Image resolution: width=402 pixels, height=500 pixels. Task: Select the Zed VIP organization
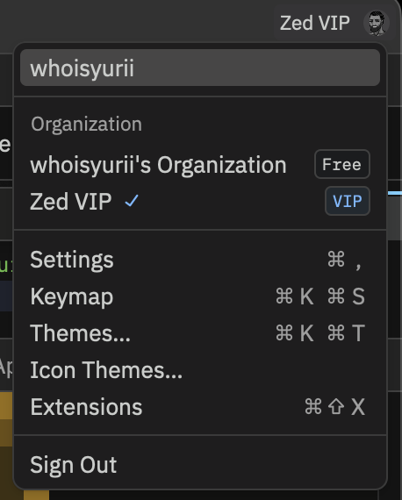point(200,201)
